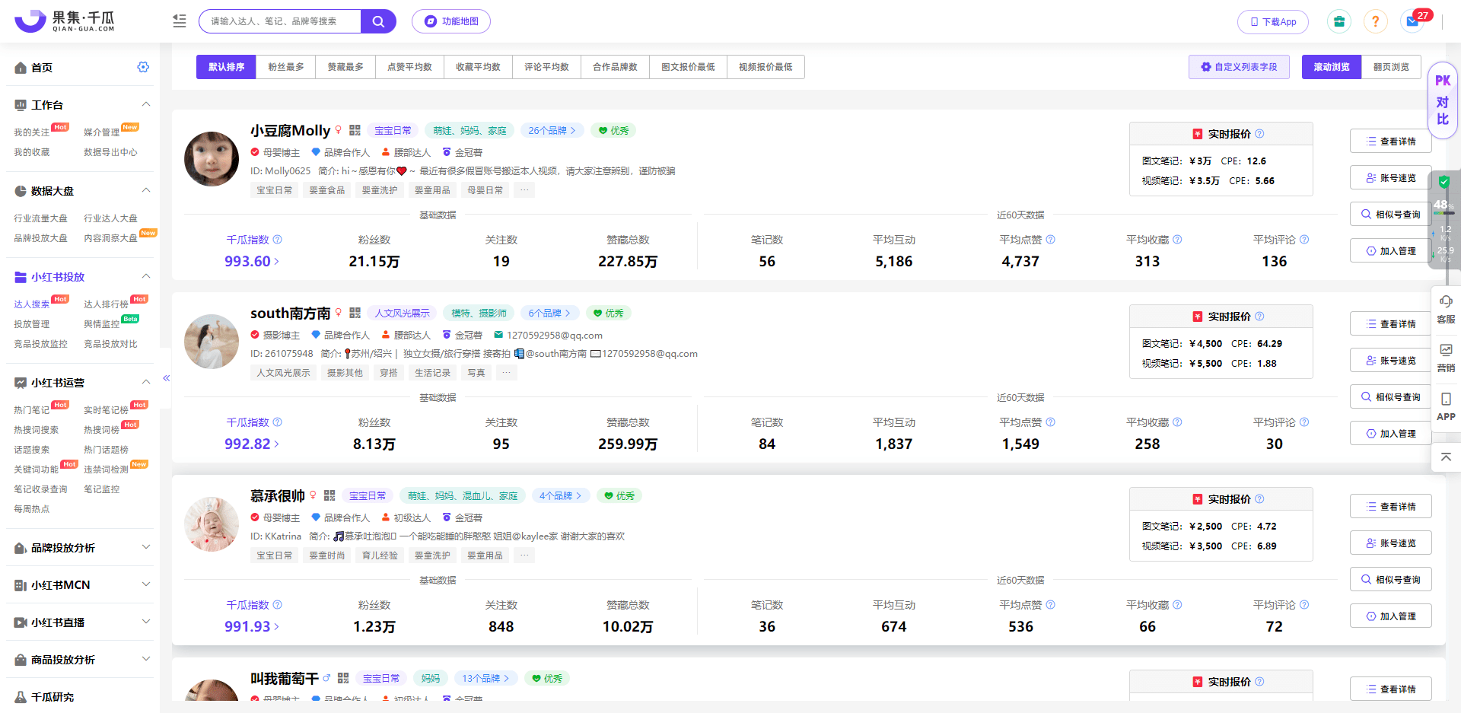Open 自定义列表字段 settings
Image resolution: width=1461 pixels, height=713 pixels.
coord(1239,67)
